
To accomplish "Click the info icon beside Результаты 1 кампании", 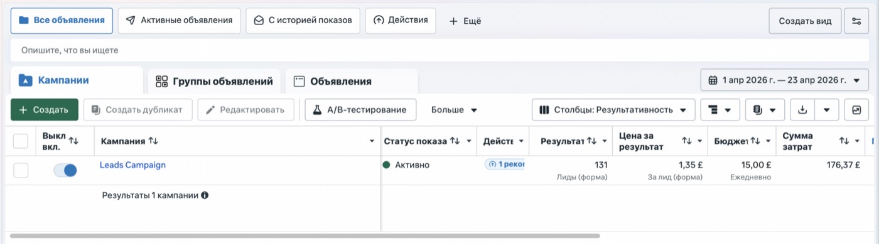I will [x=205, y=195].
